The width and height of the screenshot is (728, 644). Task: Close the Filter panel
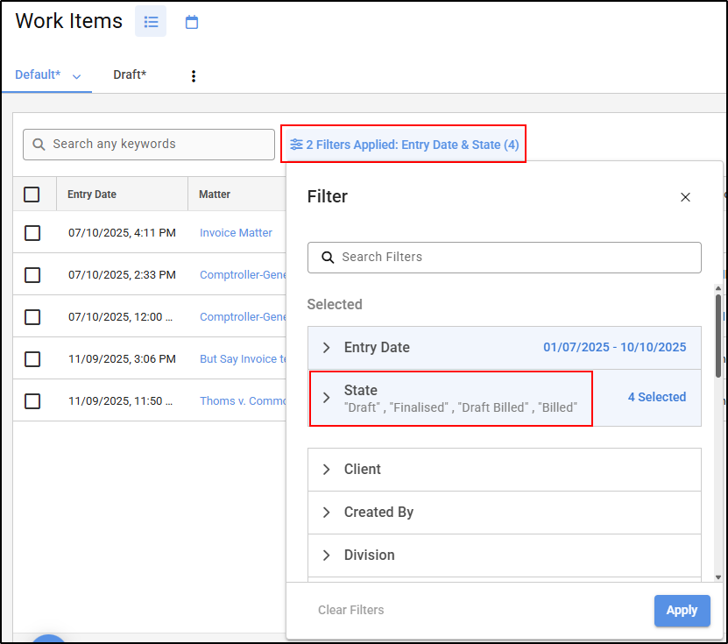[685, 197]
